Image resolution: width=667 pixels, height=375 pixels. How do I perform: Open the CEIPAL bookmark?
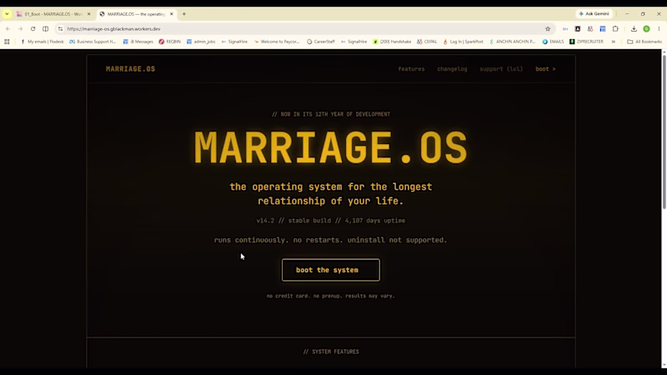pos(427,42)
